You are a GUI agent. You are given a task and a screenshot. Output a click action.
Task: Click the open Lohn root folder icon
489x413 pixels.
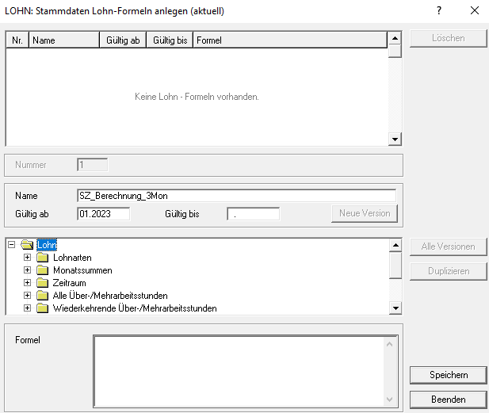click(x=27, y=245)
